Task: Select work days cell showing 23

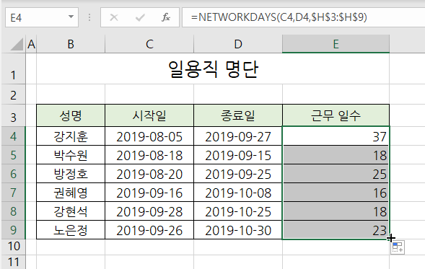Action: click(x=336, y=230)
